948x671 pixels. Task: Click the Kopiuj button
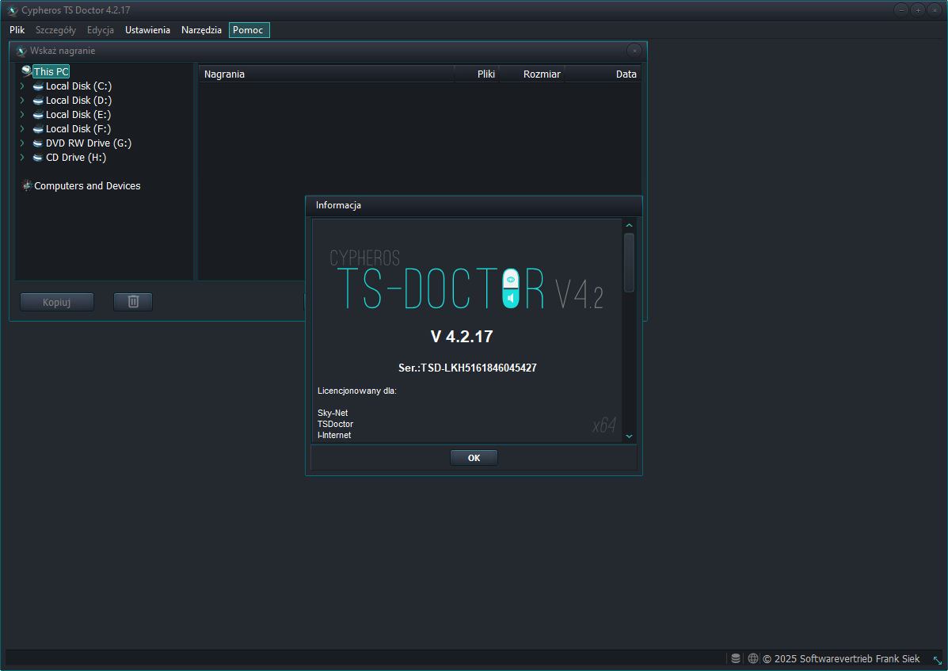pos(57,302)
